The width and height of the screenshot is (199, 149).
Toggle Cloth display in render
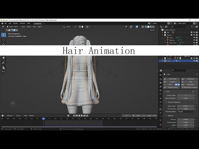click(x=179, y=84)
